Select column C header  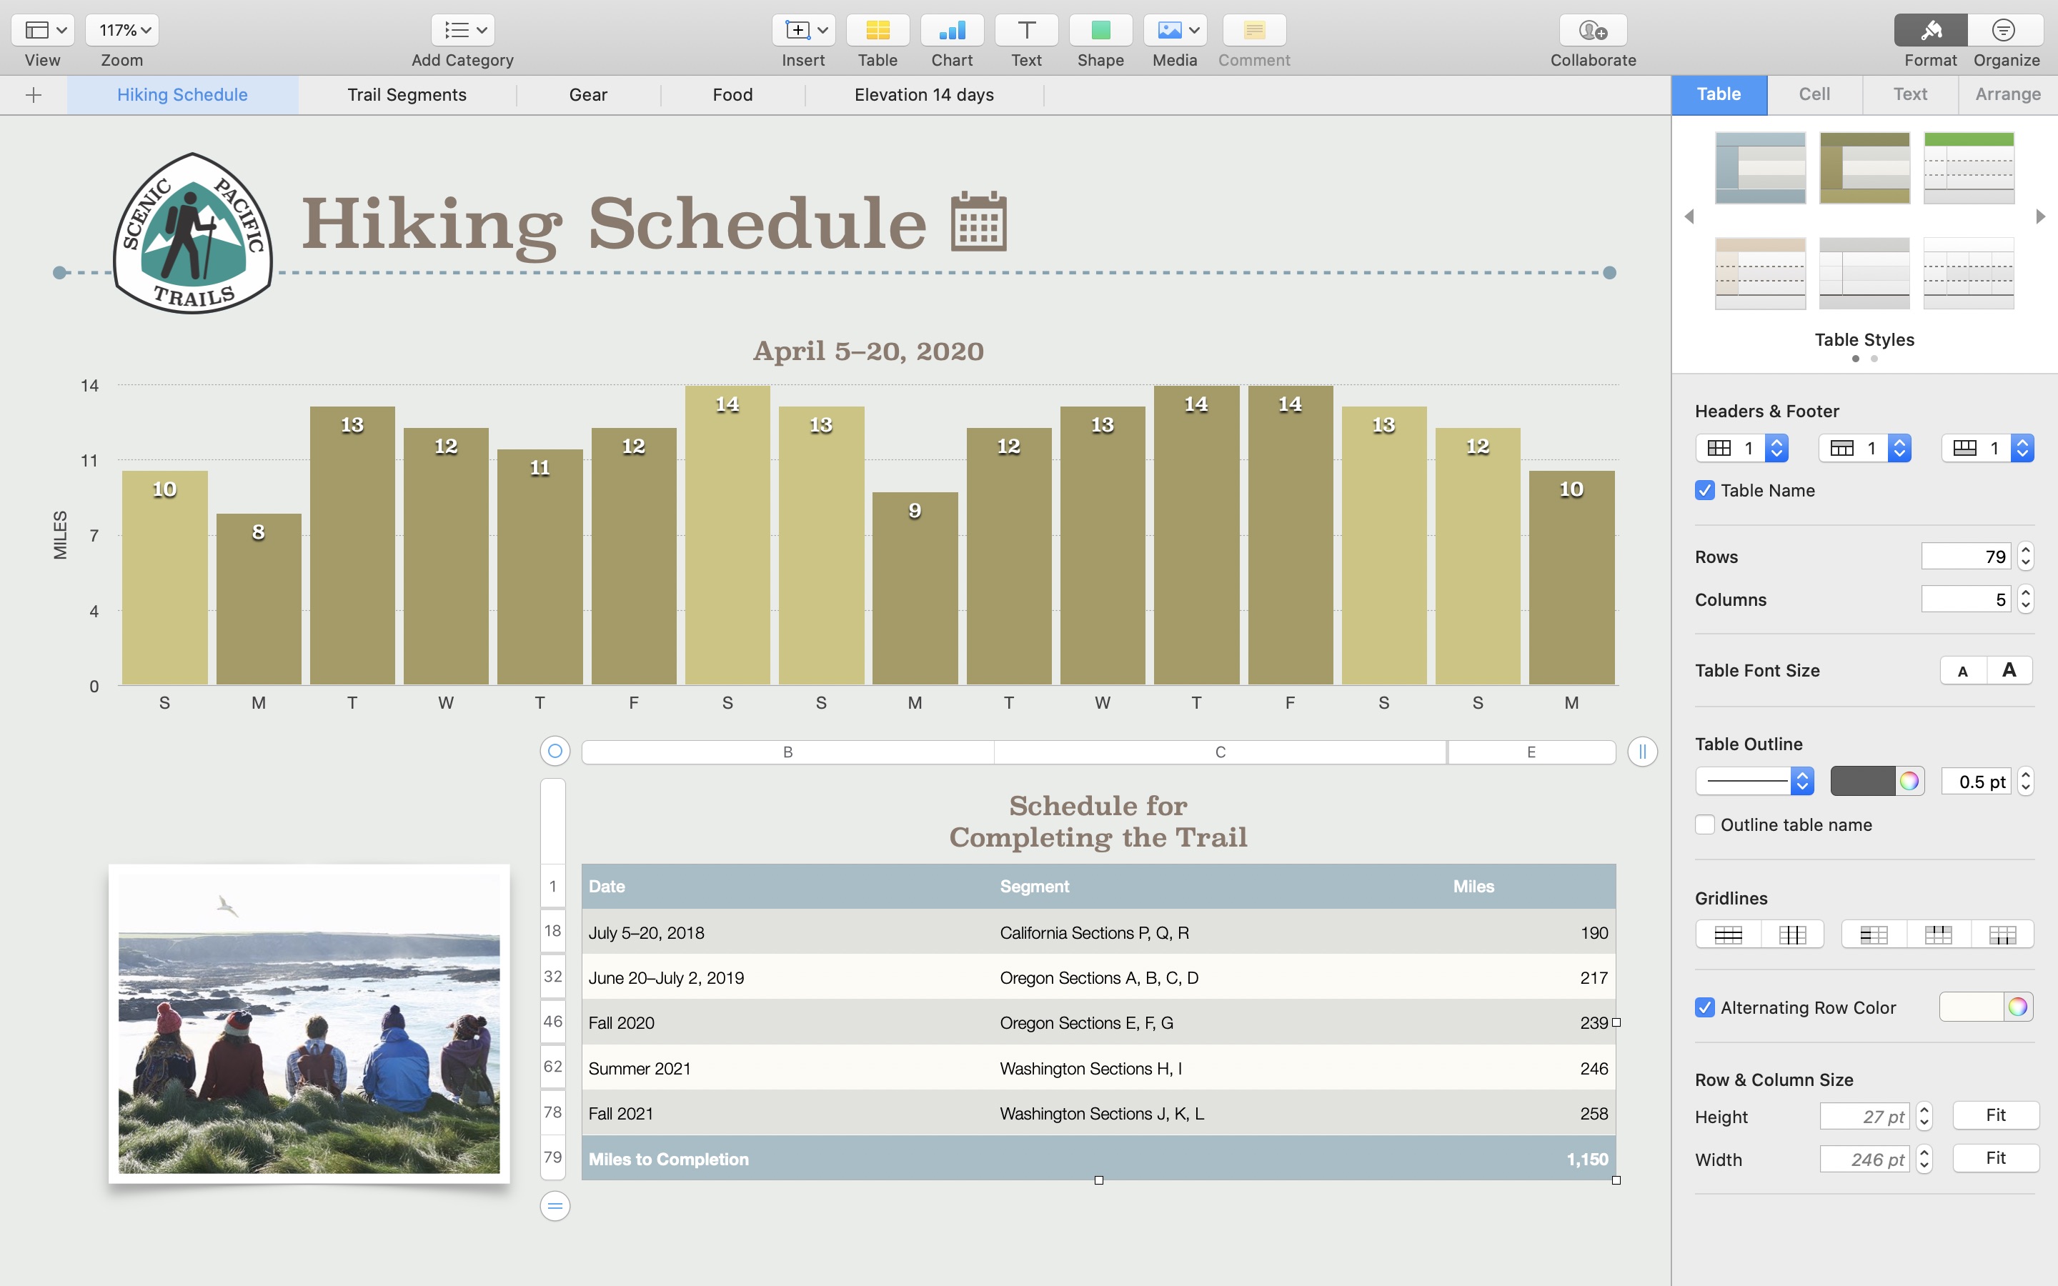(x=1221, y=752)
